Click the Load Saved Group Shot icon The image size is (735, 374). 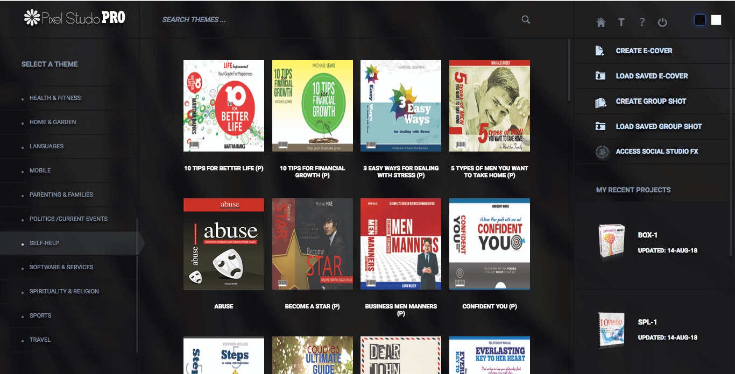pos(600,126)
